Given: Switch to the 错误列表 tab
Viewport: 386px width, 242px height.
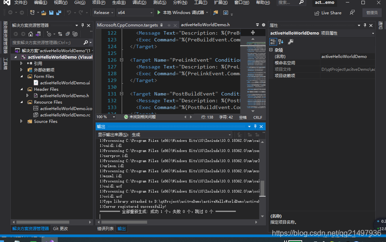Looking at the screenshot, I should (105, 229).
